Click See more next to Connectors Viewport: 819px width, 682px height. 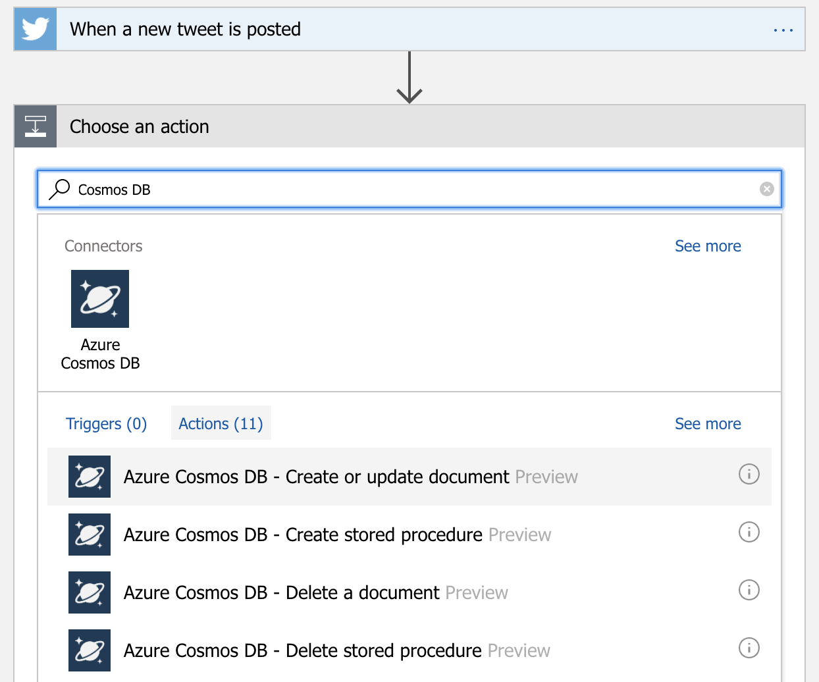coord(707,246)
